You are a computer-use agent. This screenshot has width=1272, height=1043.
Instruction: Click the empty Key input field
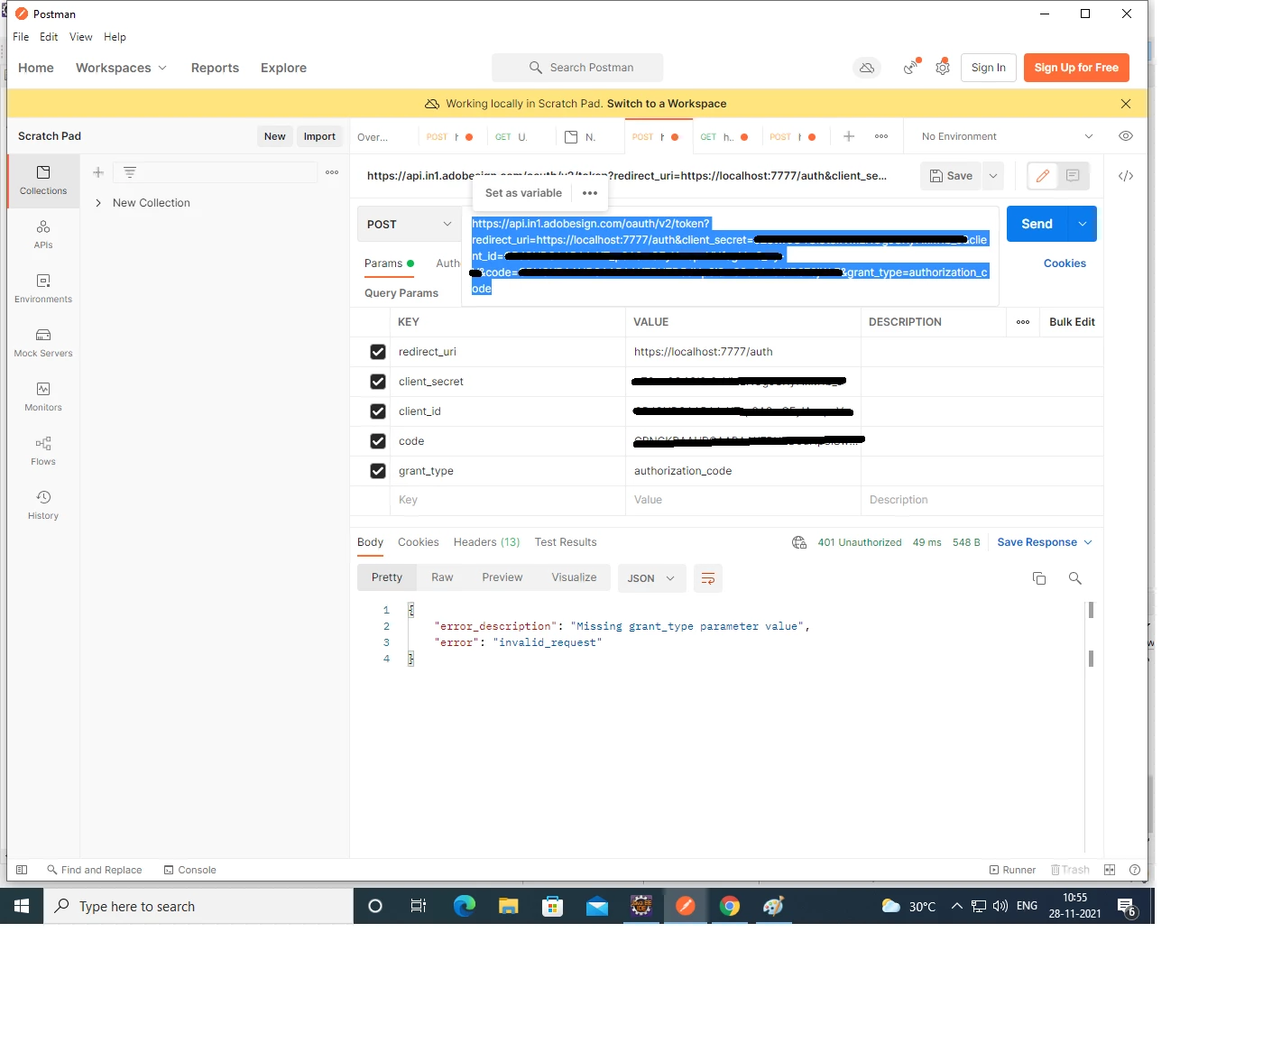point(508,500)
